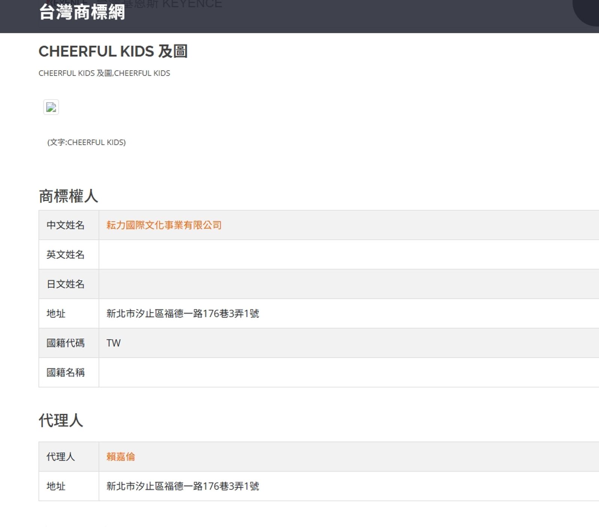The width and height of the screenshot is (599, 527).
Task: Click the CHEERFUL KIDS 及圖 page title
Action: (113, 51)
